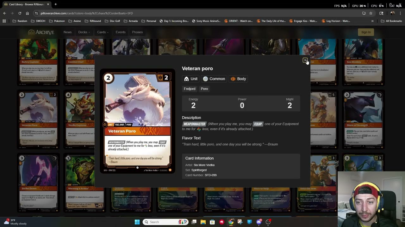Click the Body domain badge

(238, 79)
